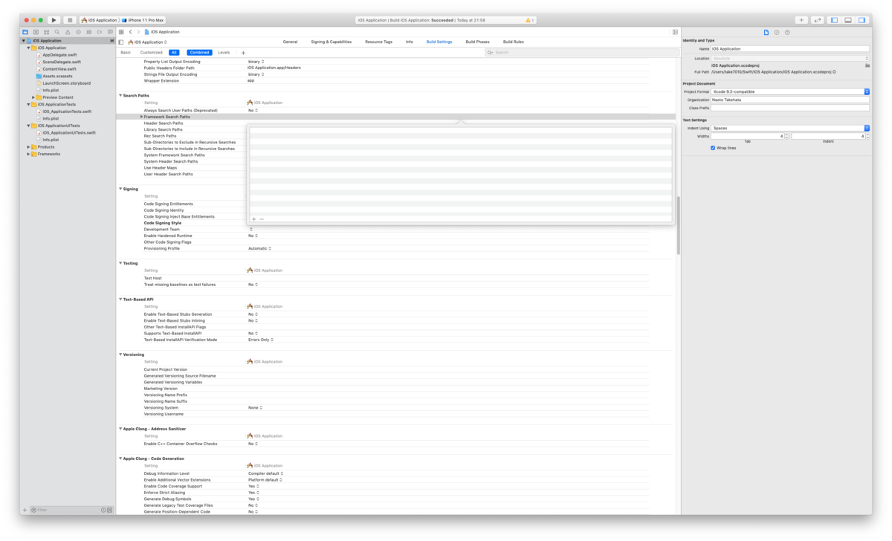This screenshot has width=892, height=541.
Task: Run the project with the Play button
Action: pos(54,20)
